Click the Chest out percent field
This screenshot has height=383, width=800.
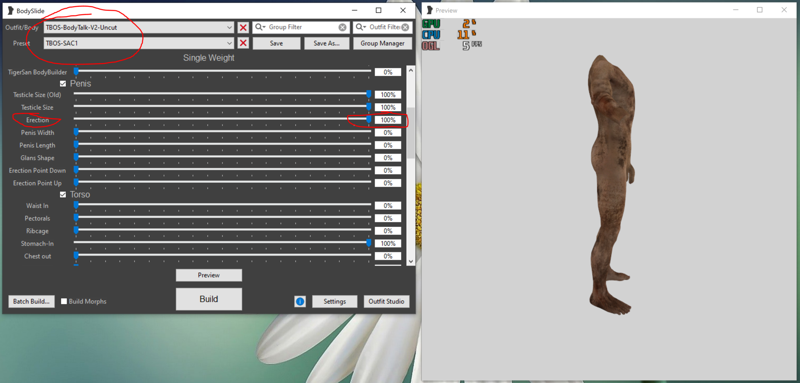click(x=388, y=256)
